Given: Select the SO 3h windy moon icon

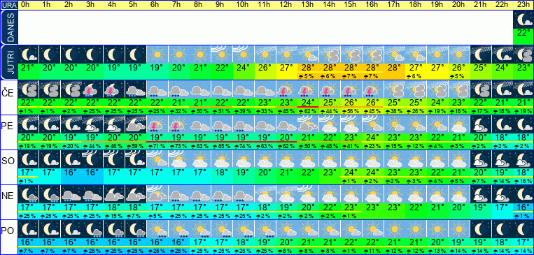Looking at the screenshot, I should click(x=92, y=159).
